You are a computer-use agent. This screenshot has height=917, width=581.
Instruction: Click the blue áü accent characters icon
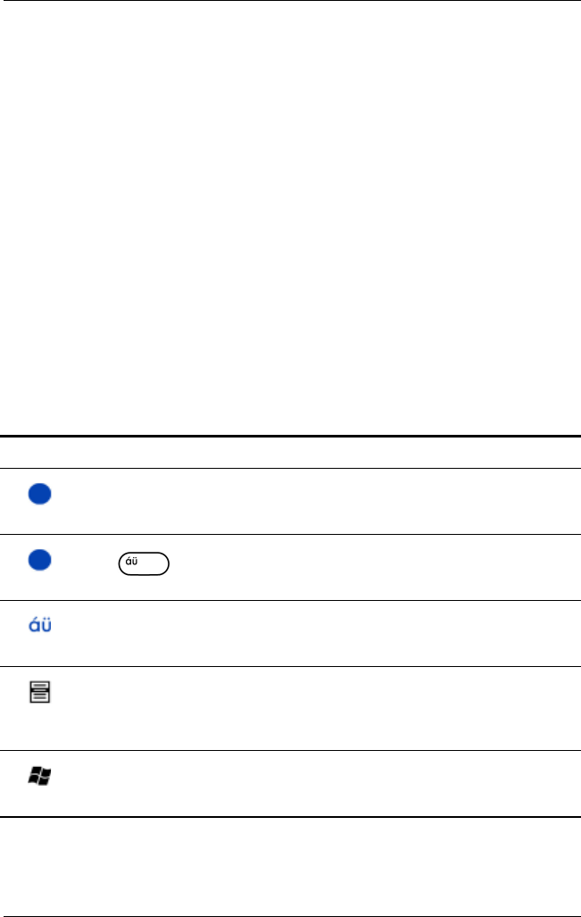pyautogui.click(x=40, y=625)
